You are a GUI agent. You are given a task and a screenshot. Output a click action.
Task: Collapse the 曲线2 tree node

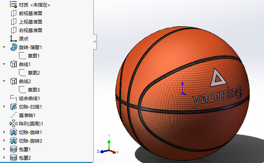[4, 81]
